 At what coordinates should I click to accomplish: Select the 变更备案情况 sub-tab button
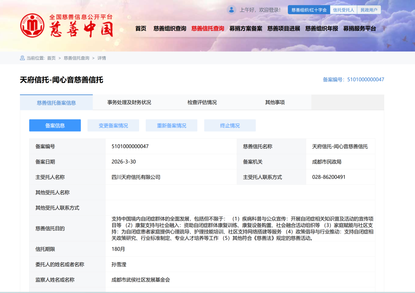(x=113, y=125)
